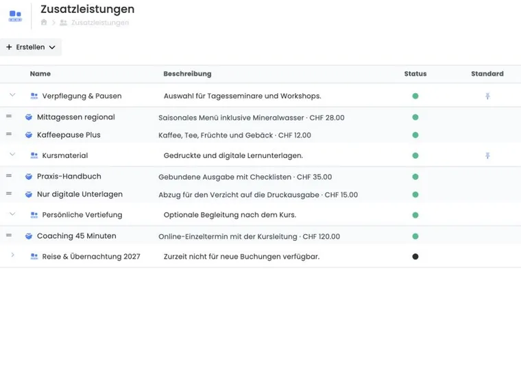Toggle status dot of Kursmaterial
This screenshot has width=521, height=375.
point(415,155)
